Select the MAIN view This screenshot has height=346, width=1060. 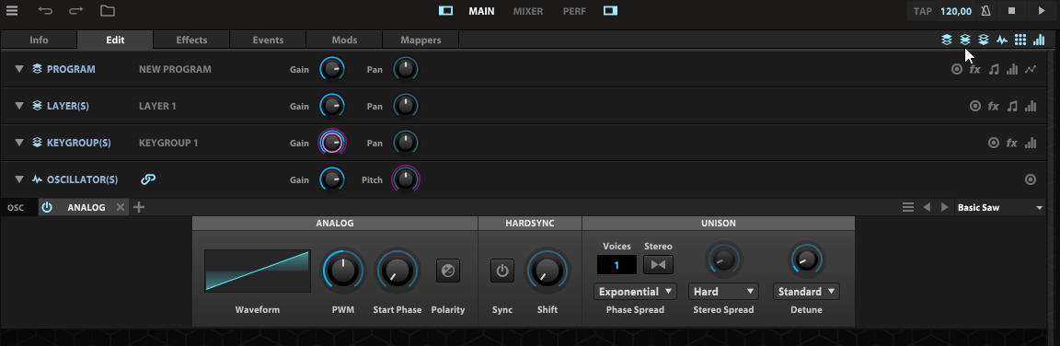482,11
